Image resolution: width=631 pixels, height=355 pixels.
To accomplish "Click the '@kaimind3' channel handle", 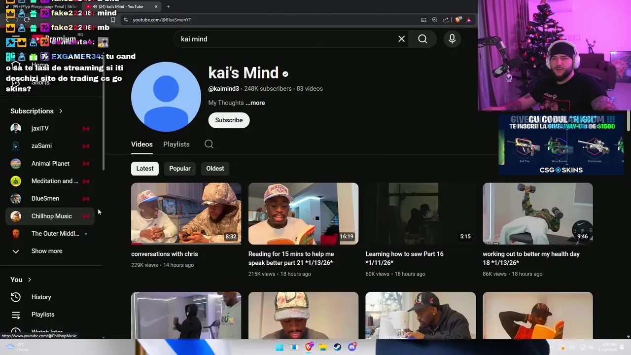I will tap(224, 89).
